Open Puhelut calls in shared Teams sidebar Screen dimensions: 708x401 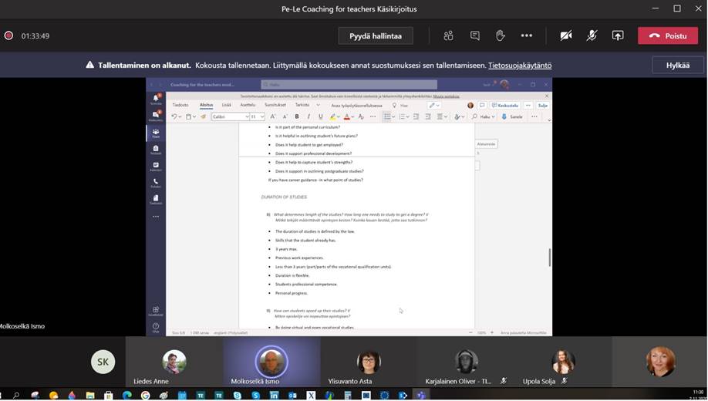click(x=156, y=183)
